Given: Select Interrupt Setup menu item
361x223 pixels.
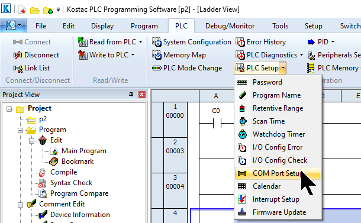Looking at the screenshot, I should (x=278, y=199).
